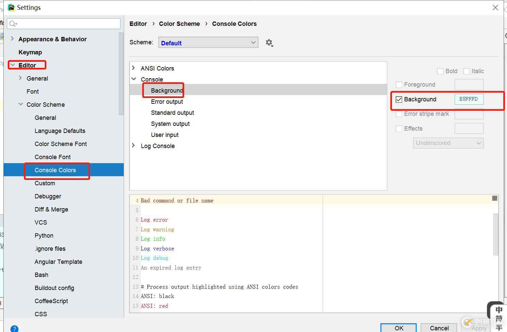The image size is (507, 332).
Task: Close the Settings dialog window
Action: [x=495, y=7]
